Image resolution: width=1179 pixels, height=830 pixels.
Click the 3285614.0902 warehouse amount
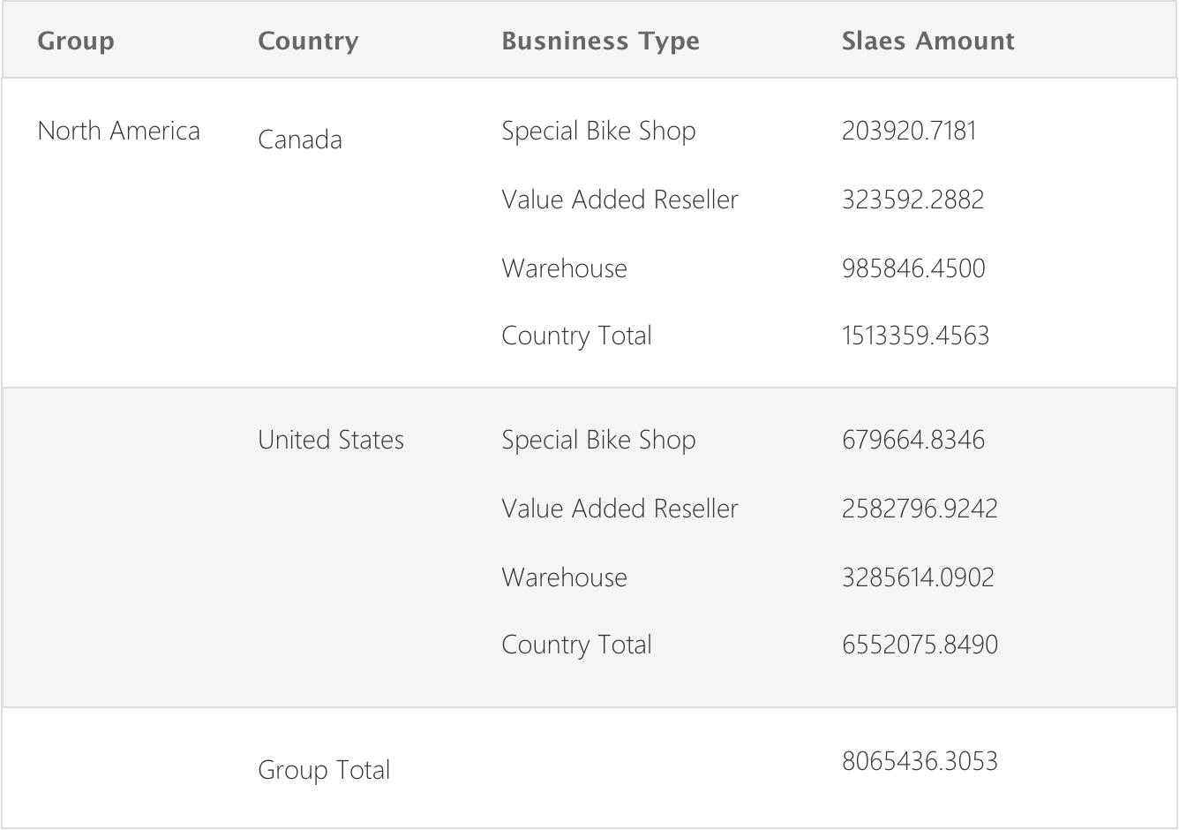(x=918, y=577)
